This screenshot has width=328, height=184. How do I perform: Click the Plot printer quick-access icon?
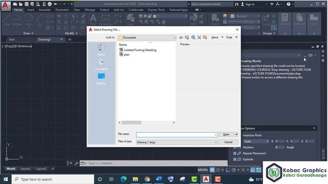tap(50, 4)
